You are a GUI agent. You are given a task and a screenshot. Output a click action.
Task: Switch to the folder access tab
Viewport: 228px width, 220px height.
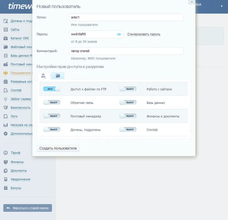coord(58,76)
